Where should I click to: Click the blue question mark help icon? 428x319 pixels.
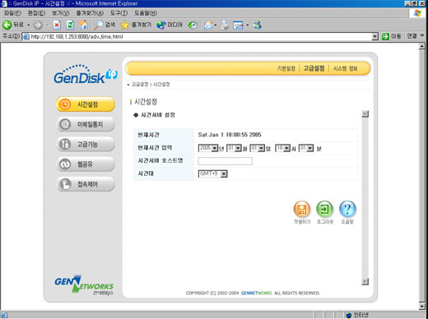[347, 209]
